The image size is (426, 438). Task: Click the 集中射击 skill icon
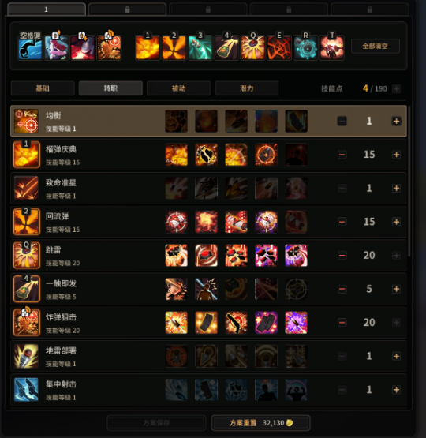[x=27, y=389]
